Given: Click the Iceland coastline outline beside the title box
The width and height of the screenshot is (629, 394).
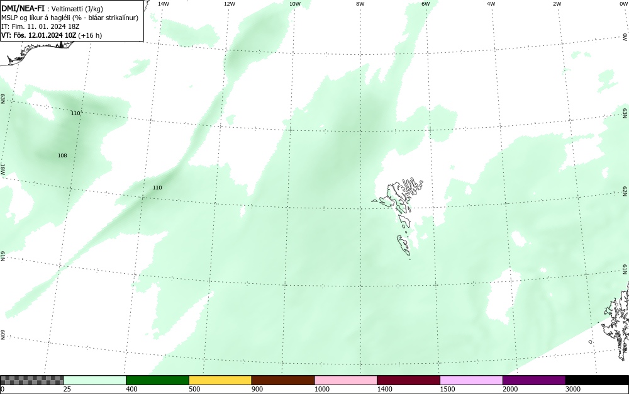Looking at the screenshot, I should click(36, 52).
